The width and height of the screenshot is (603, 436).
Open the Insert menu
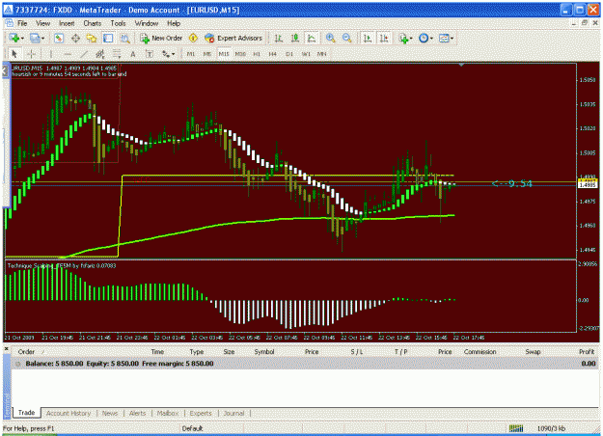(67, 23)
